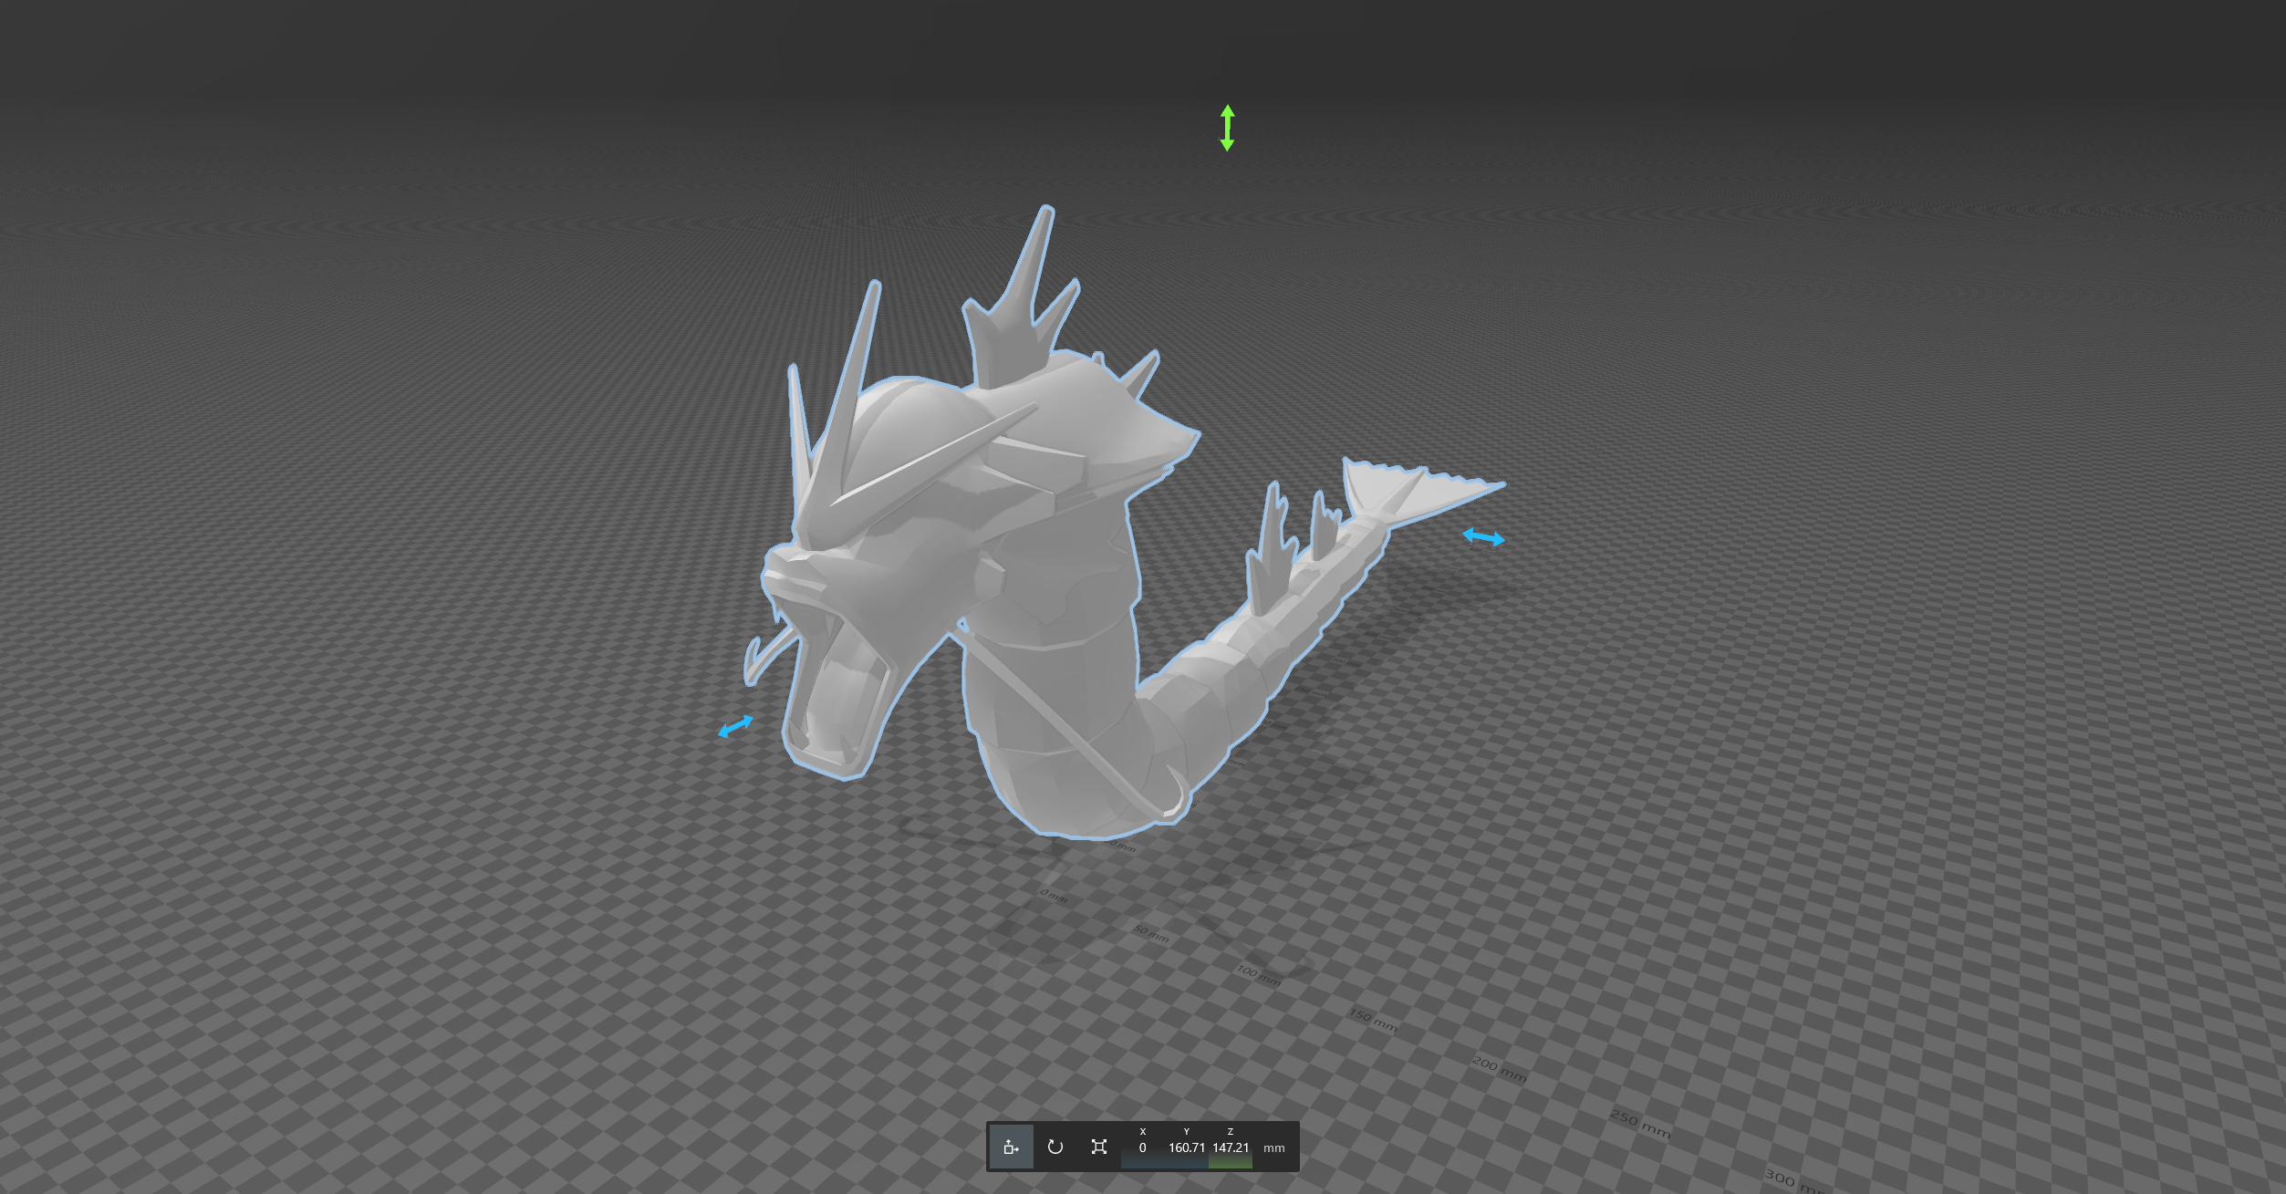The width and height of the screenshot is (2286, 1194).
Task: Click the blue move arrow near dragon's tail
Action: click(x=1483, y=537)
